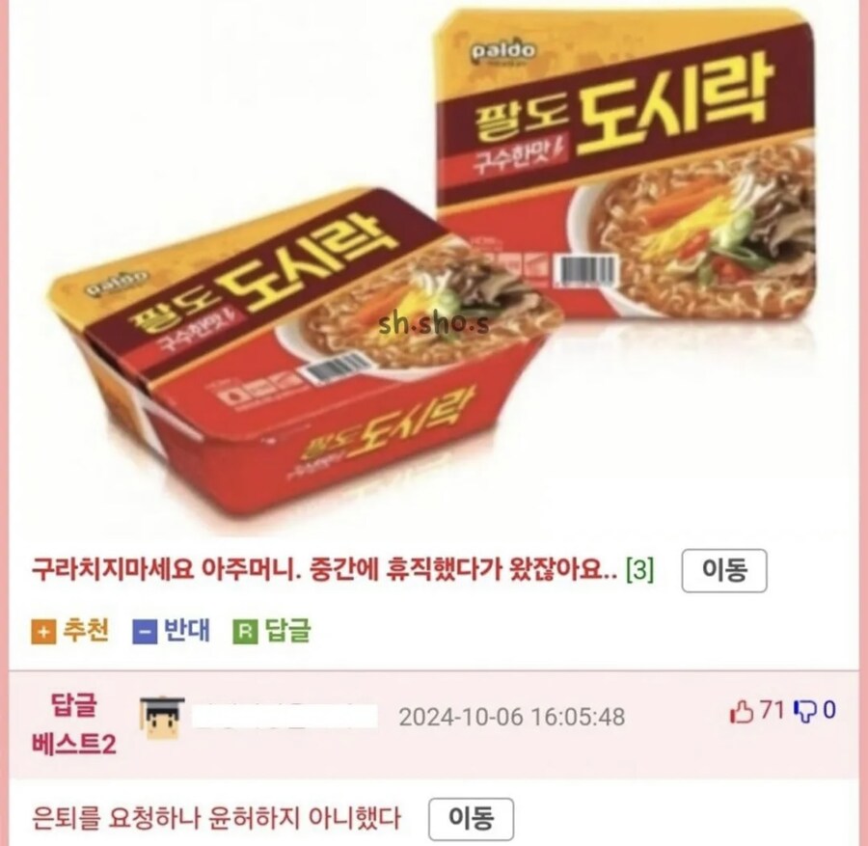Open the [3] reply count link
Screen dimensions: 868x846
coord(640,569)
